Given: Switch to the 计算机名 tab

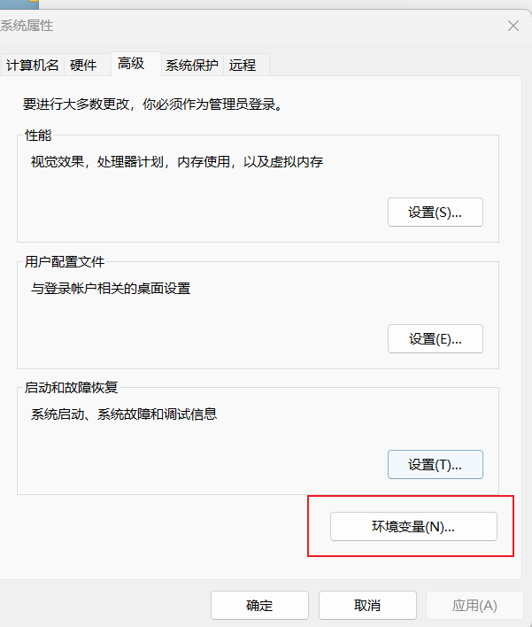Looking at the screenshot, I should click(x=33, y=65).
